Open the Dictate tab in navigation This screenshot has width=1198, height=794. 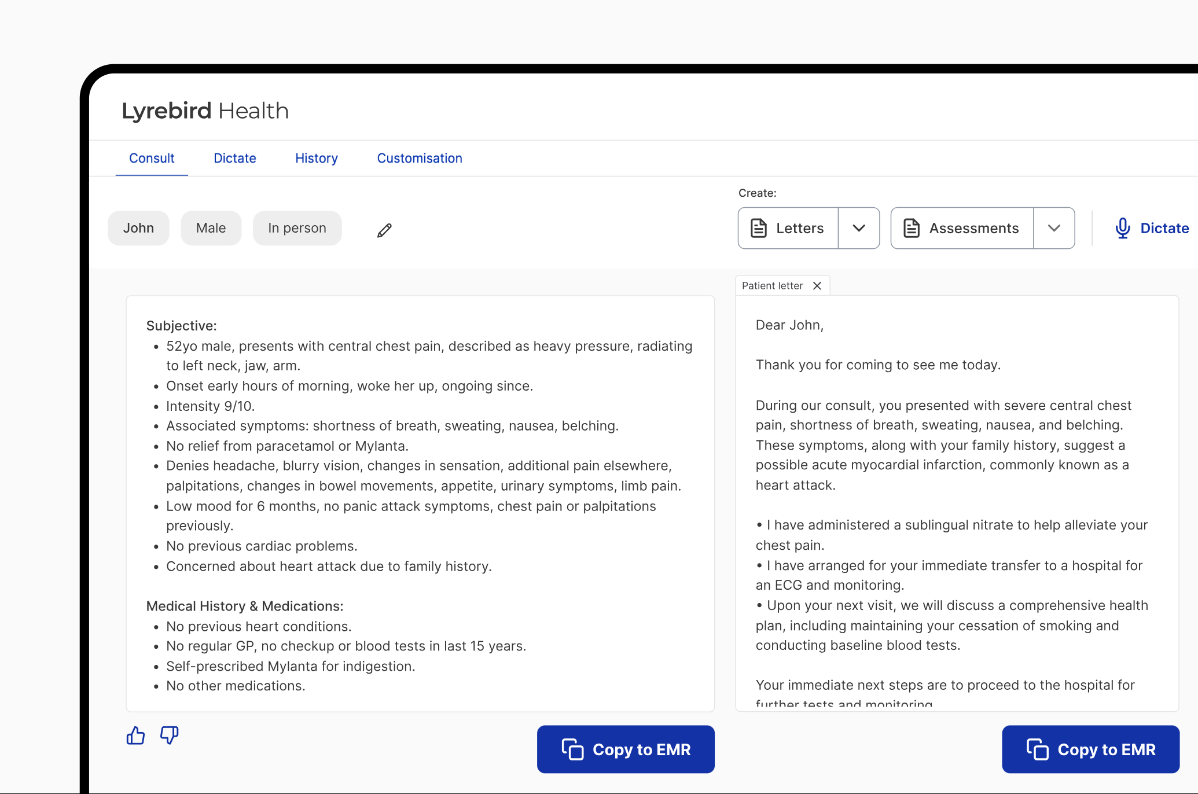click(x=234, y=158)
